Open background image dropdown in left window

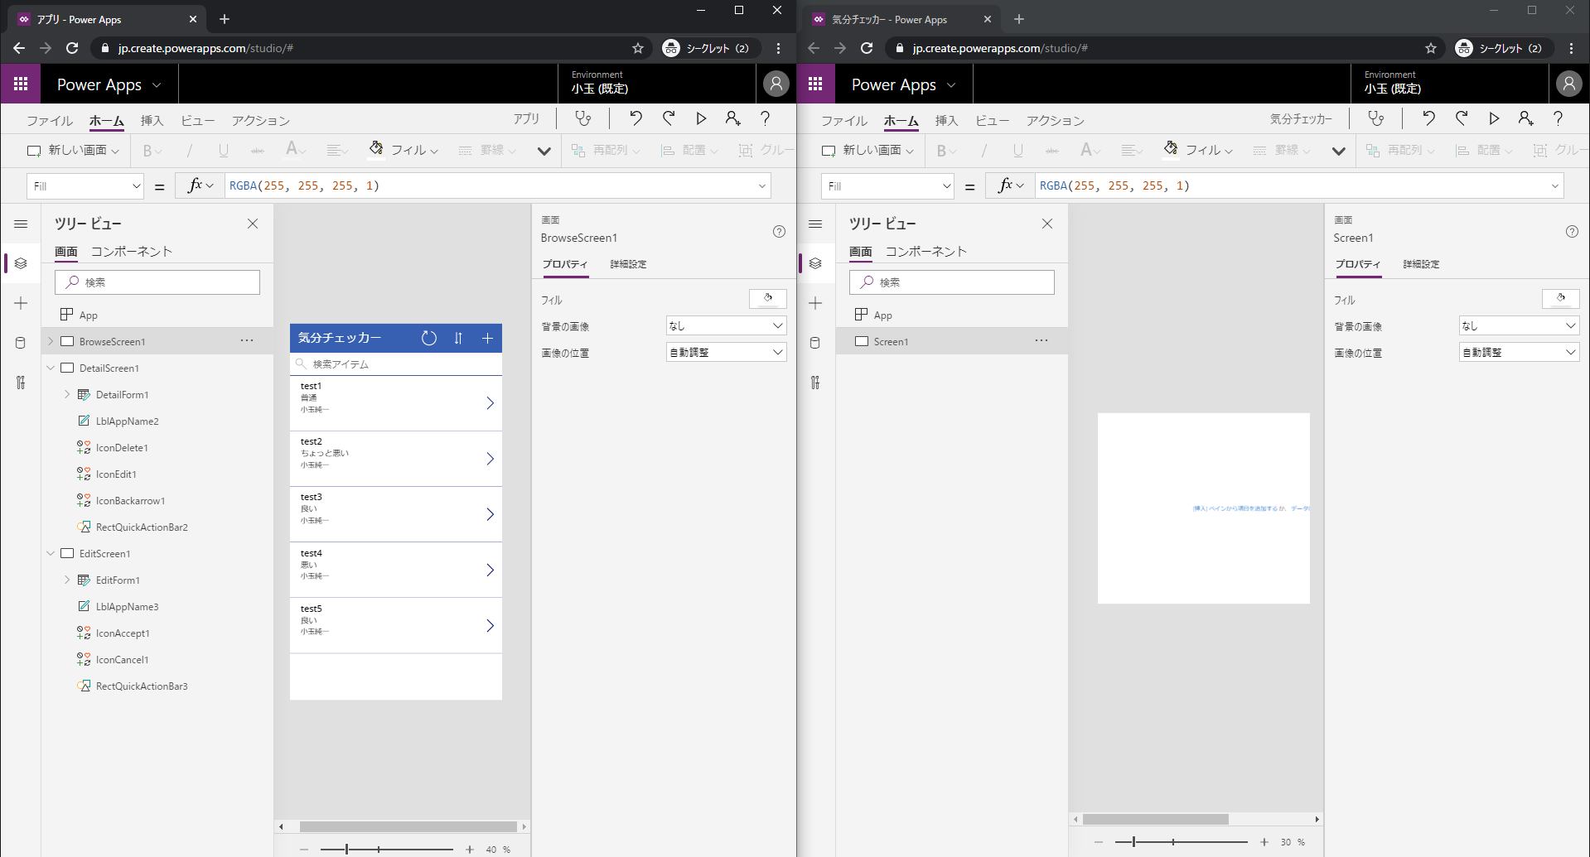point(726,326)
